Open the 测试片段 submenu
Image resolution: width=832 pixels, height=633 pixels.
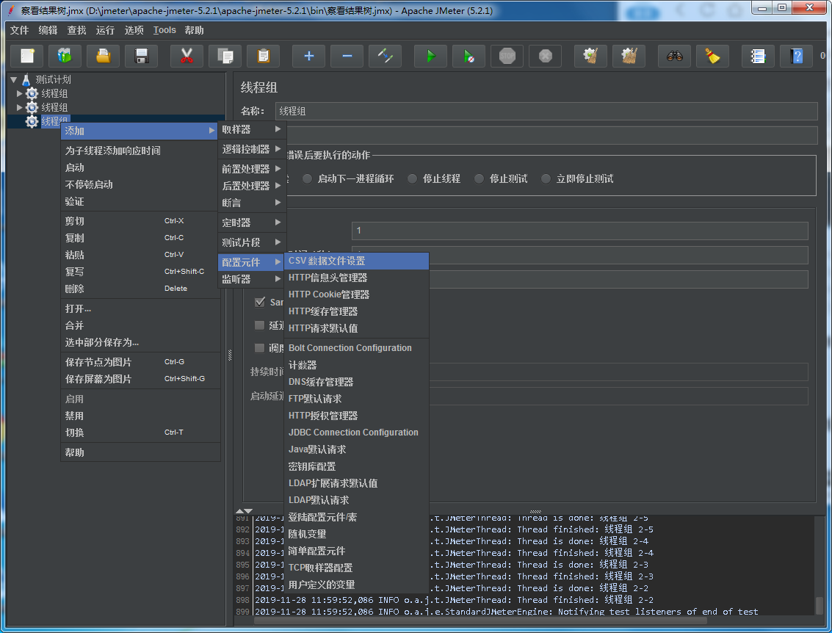(252, 242)
